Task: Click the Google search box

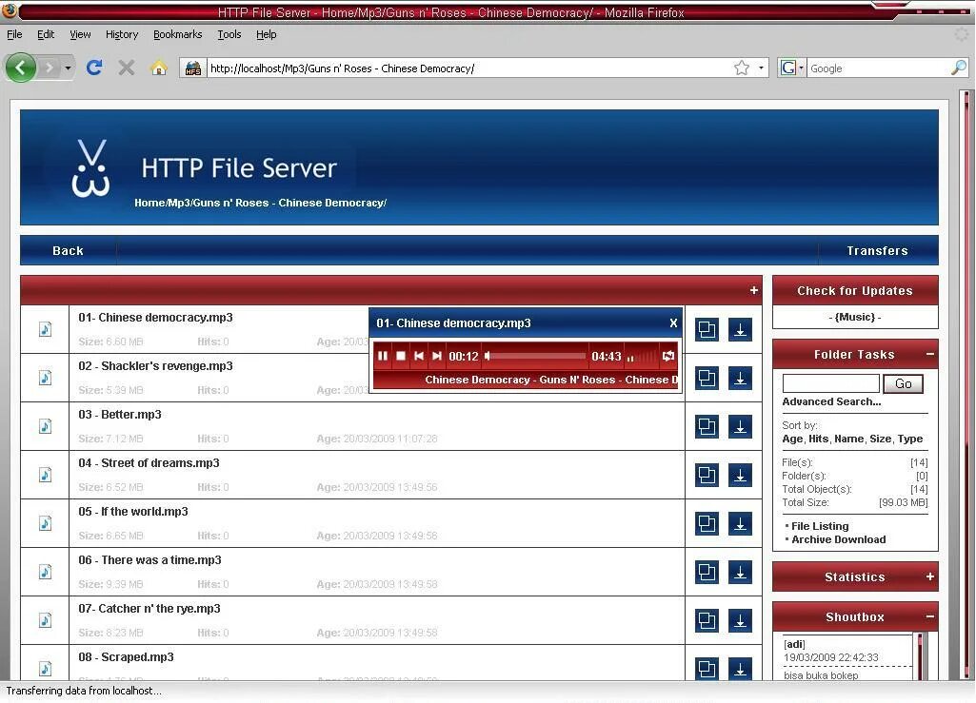Action: [879, 68]
